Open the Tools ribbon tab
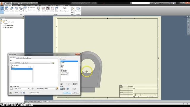Screen dimensions: 190x107 pos(27,5)
